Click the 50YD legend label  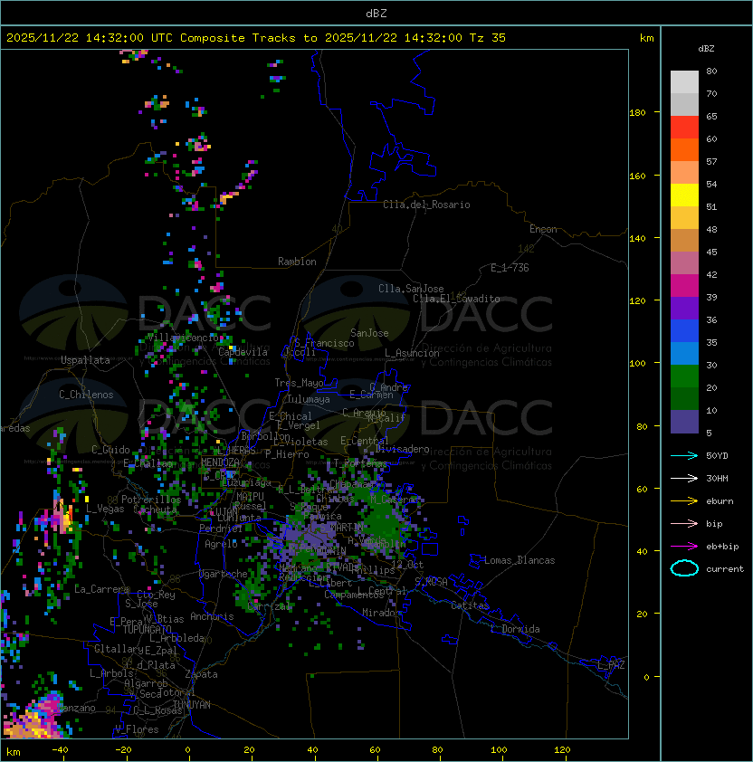(717, 456)
